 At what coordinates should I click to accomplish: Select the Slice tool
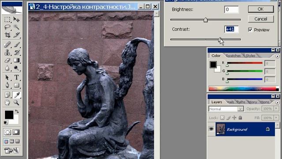16,35
